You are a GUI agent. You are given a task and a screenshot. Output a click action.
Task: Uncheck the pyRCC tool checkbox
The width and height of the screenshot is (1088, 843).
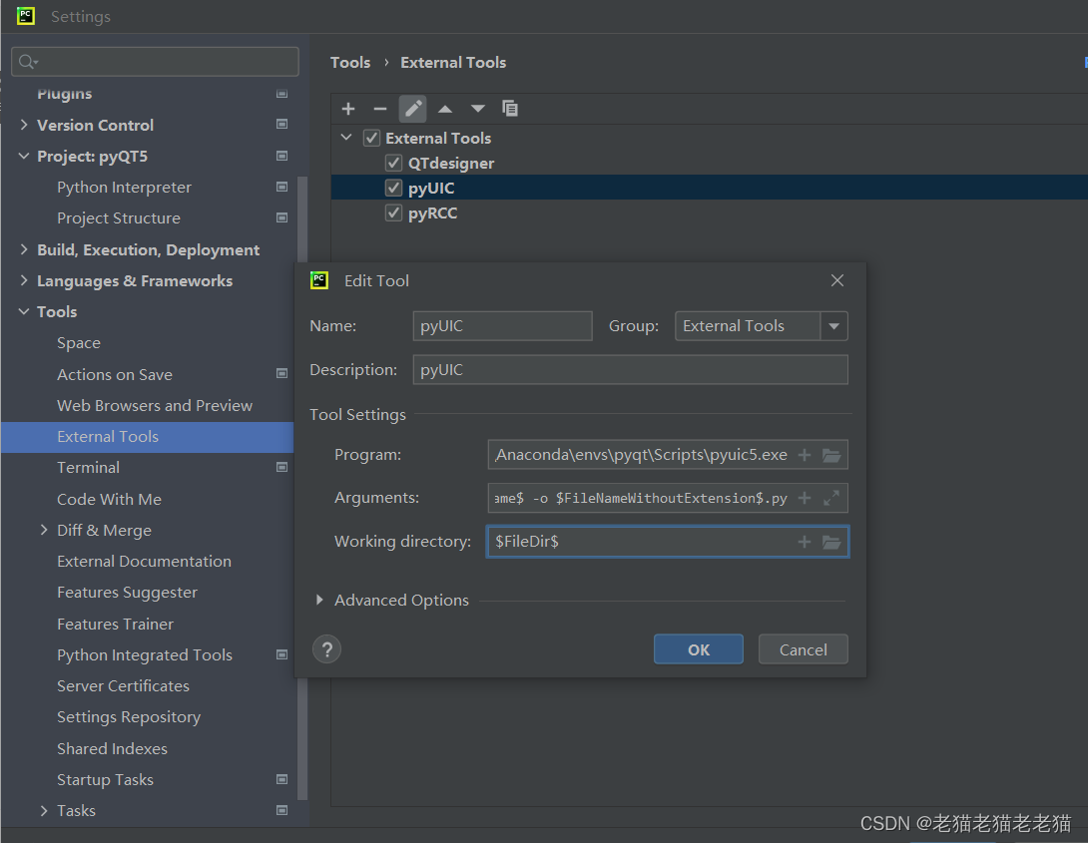click(393, 212)
